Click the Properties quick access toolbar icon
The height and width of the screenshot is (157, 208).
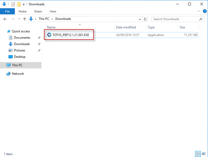coord(13,4)
